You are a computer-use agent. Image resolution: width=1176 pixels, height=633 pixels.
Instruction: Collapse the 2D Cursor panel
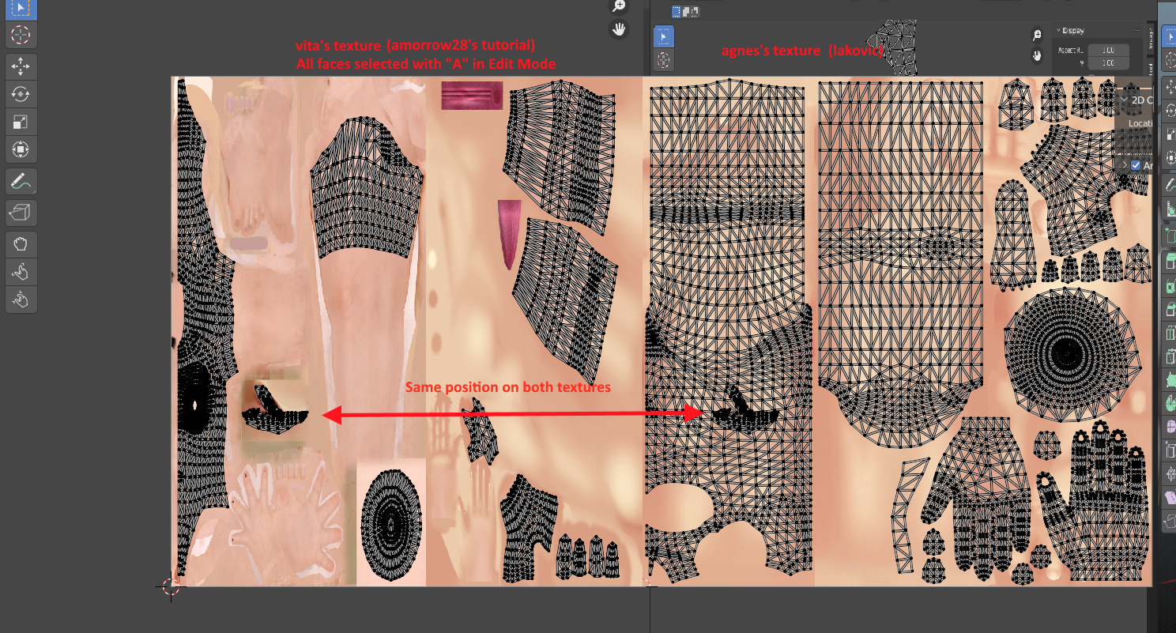pyautogui.click(x=1125, y=100)
